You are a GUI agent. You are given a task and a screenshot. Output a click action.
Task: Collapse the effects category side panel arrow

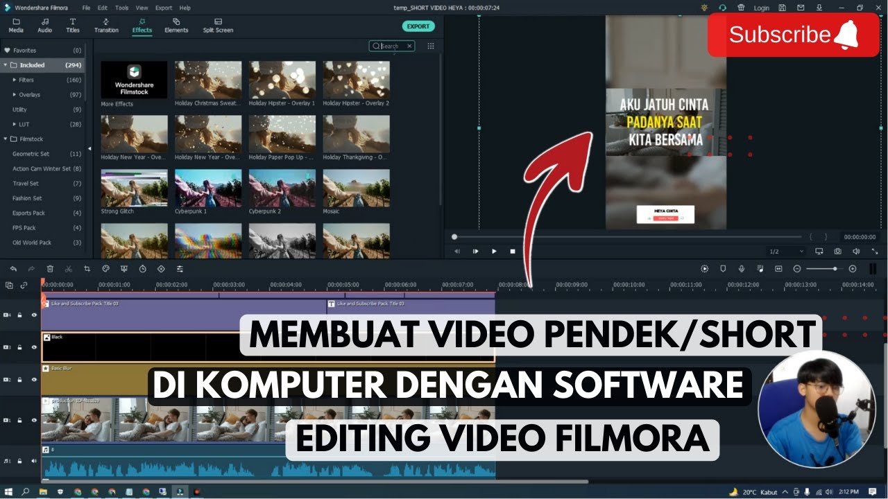[89, 150]
